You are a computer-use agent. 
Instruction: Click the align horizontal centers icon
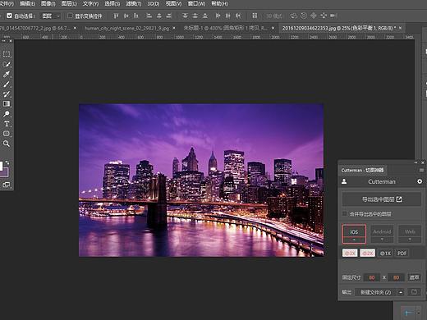(159, 16)
